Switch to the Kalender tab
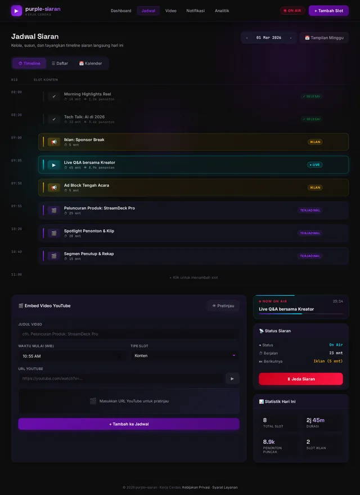 click(x=91, y=64)
